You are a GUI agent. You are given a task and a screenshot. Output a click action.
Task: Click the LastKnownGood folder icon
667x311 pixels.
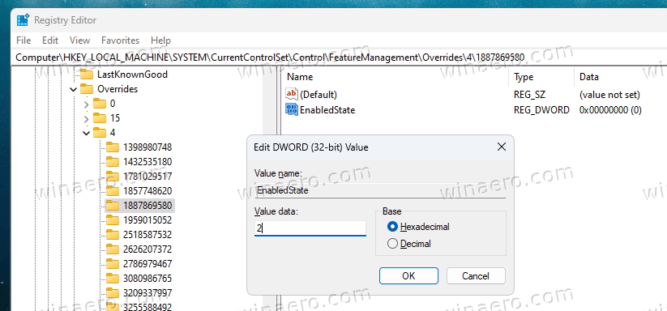[x=87, y=75]
